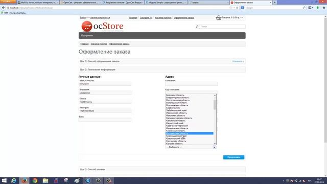This screenshot has width=327, height=184.
Task: Click the region list scroll-down arrow
Action: (215, 144)
